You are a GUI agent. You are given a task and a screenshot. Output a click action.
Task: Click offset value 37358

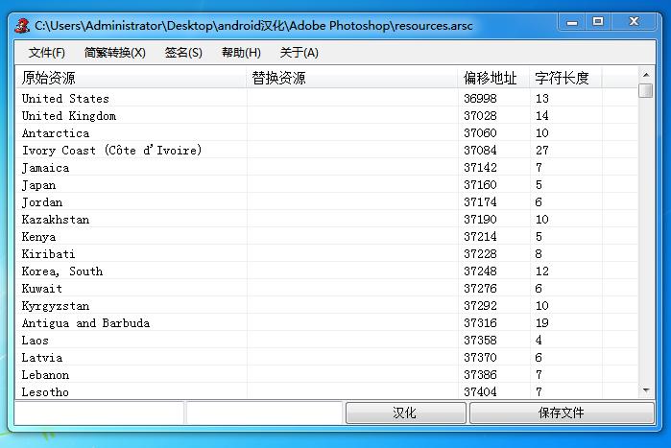click(480, 341)
